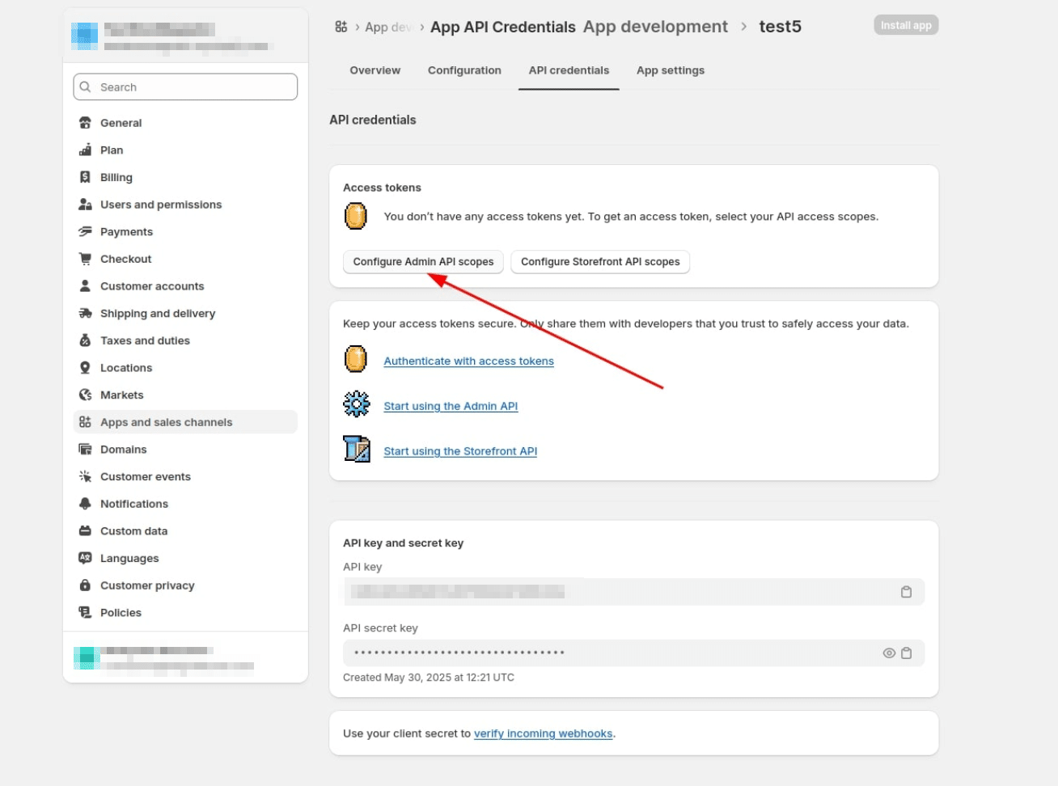This screenshot has height=786, width=1058.
Task: Open Billing settings label
Action: [116, 177]
